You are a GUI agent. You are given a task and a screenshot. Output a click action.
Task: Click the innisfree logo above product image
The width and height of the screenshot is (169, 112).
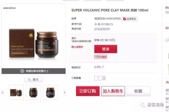10,8
